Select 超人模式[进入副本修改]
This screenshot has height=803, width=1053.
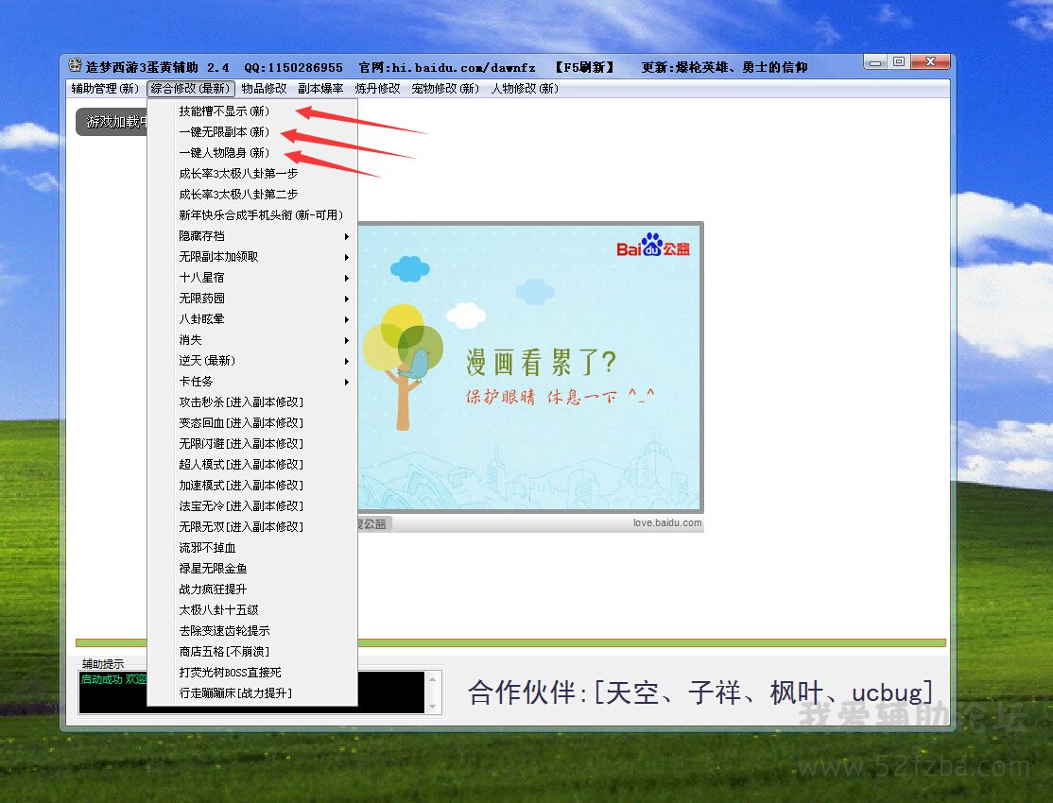pyautogui.click(x=251, y=465)
